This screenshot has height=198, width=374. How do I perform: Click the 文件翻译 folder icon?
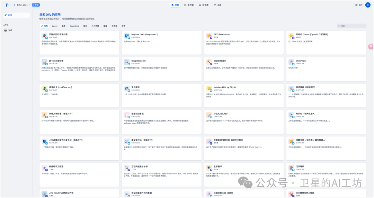[127, 89]
